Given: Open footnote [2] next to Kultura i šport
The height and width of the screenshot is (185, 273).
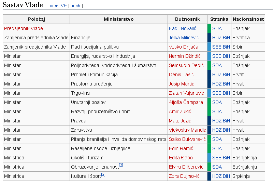Looking at the screenshot, I should pyautogui.click(x=103, y=174).
